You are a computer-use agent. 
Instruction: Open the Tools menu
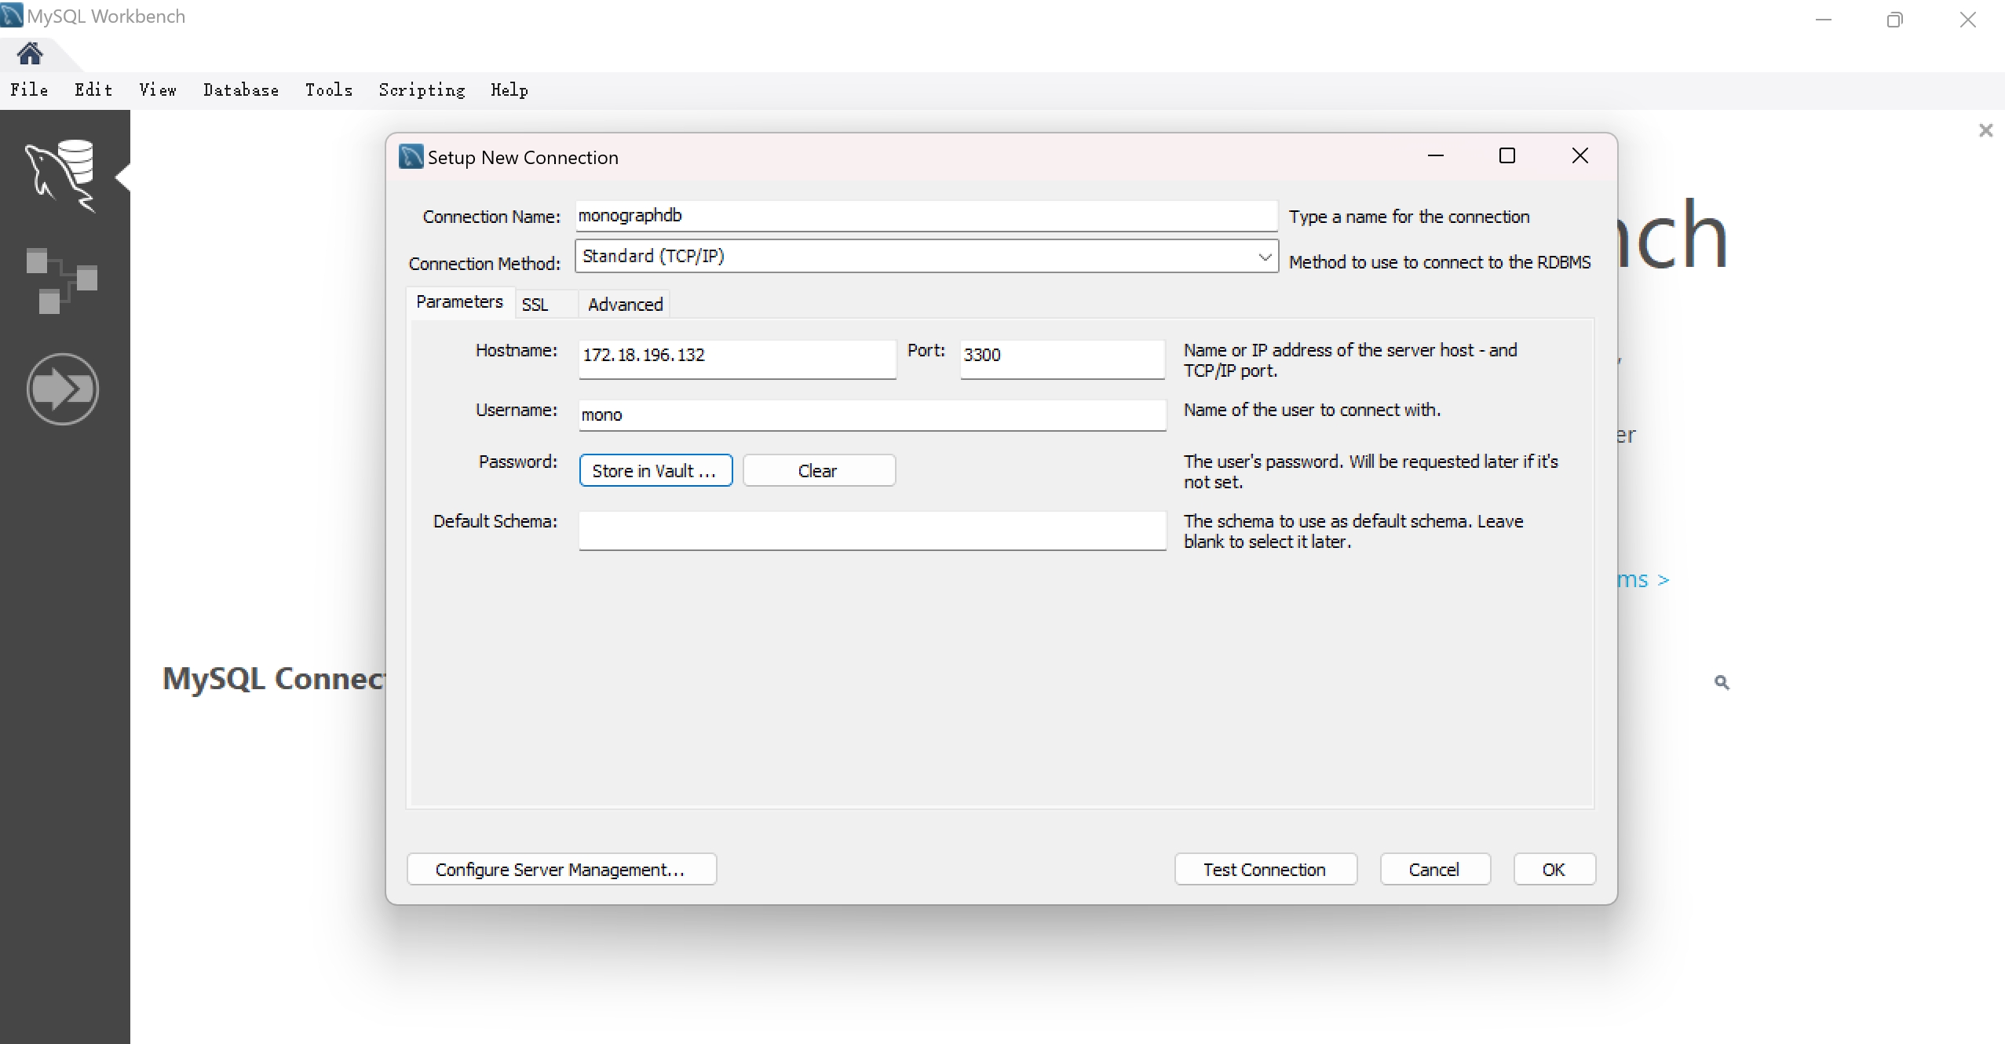click(329, 90)
